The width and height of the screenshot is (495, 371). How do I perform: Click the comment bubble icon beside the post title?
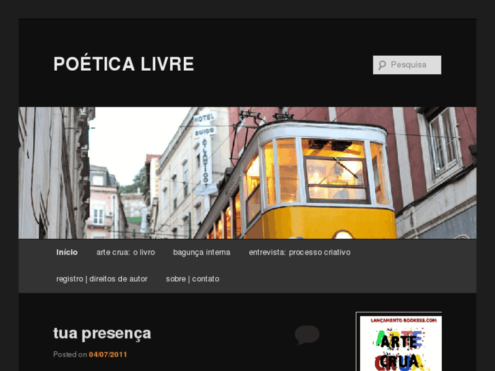(307, 335)
